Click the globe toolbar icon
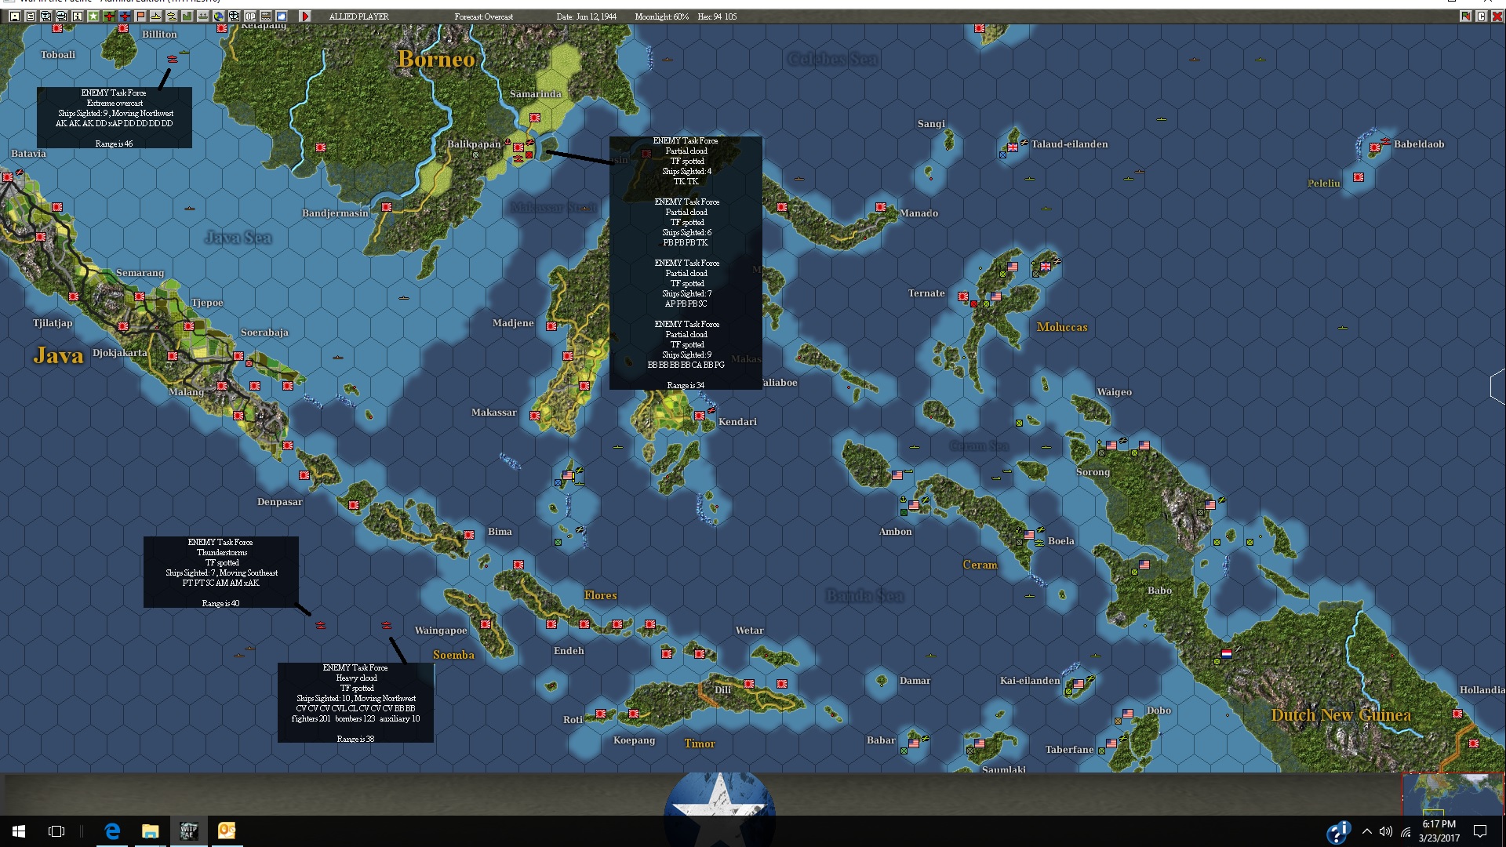This screenshot has width=1506, height=847. [219, 16]
